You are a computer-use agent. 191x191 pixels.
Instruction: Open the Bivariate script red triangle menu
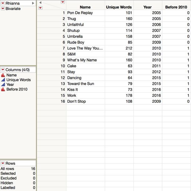[3, 9]
